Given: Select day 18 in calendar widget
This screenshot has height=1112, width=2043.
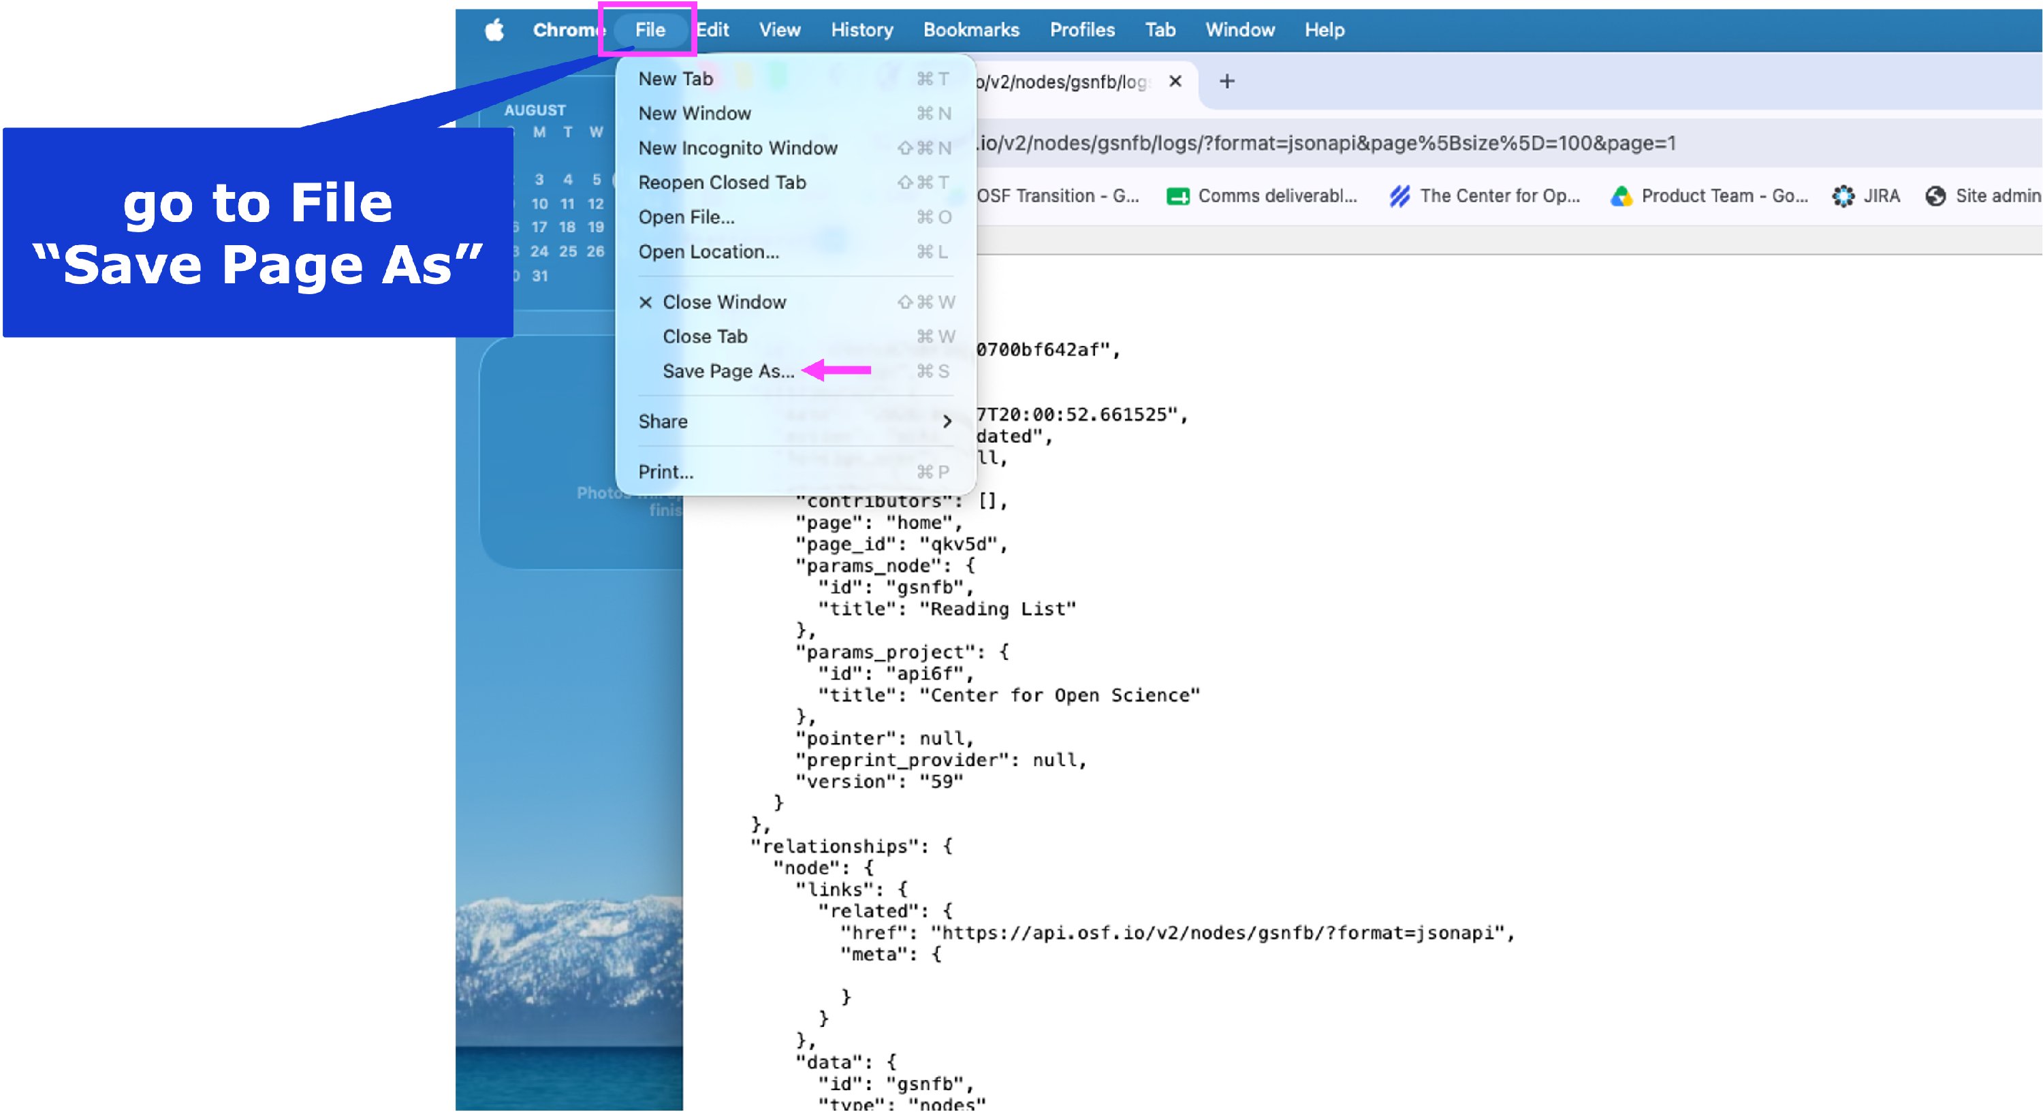Looking at the screenshot, I should pos(567,227).
